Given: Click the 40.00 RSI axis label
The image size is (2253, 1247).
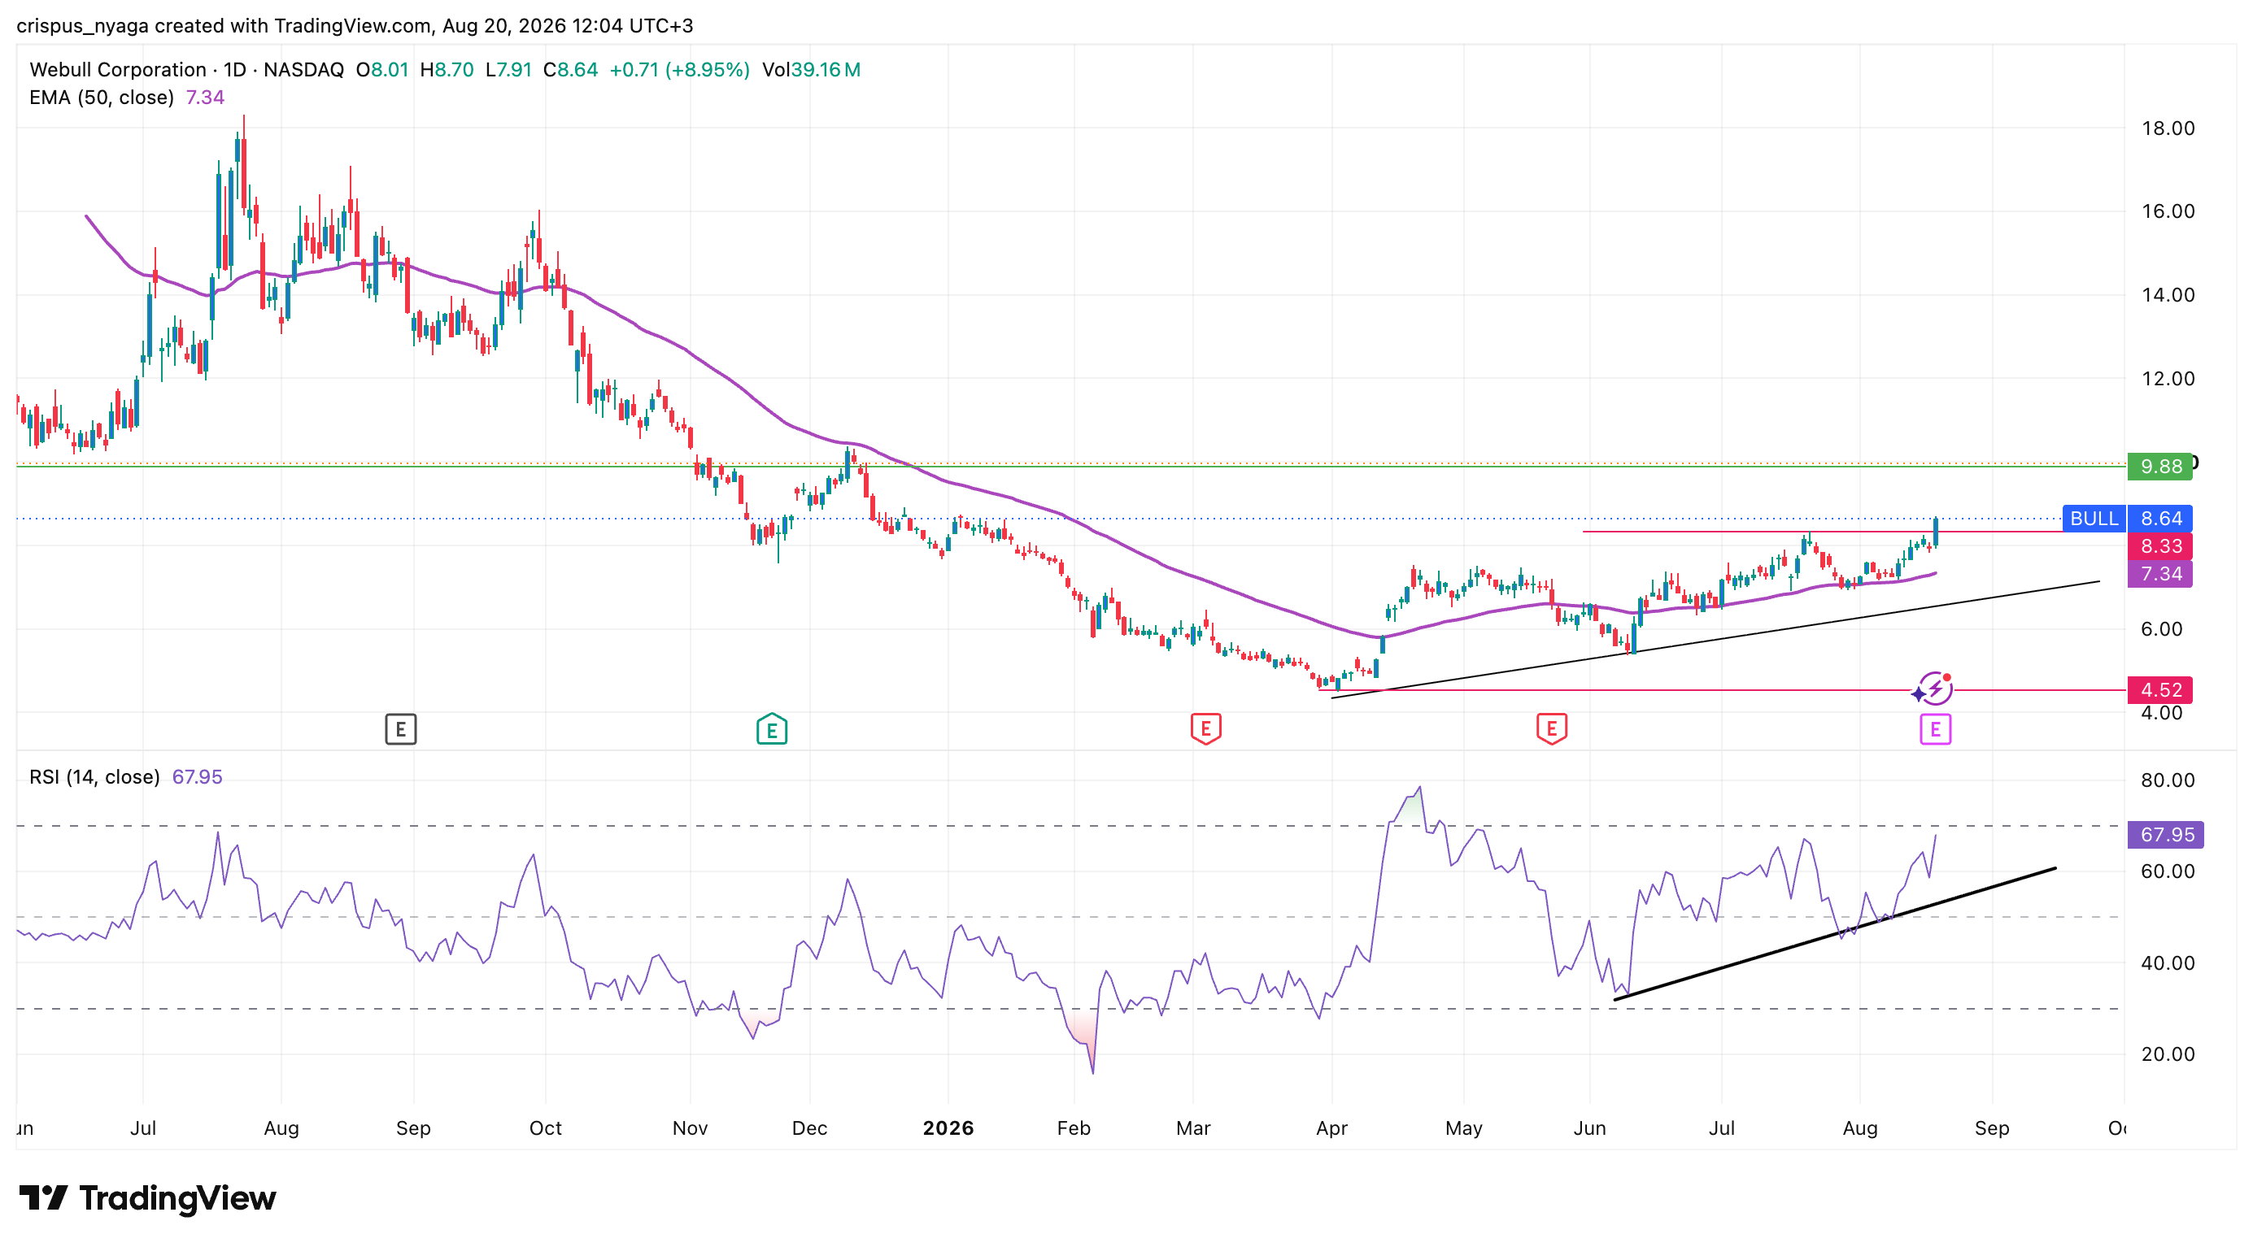Looking at the screenshot, I should [2168, 963].
